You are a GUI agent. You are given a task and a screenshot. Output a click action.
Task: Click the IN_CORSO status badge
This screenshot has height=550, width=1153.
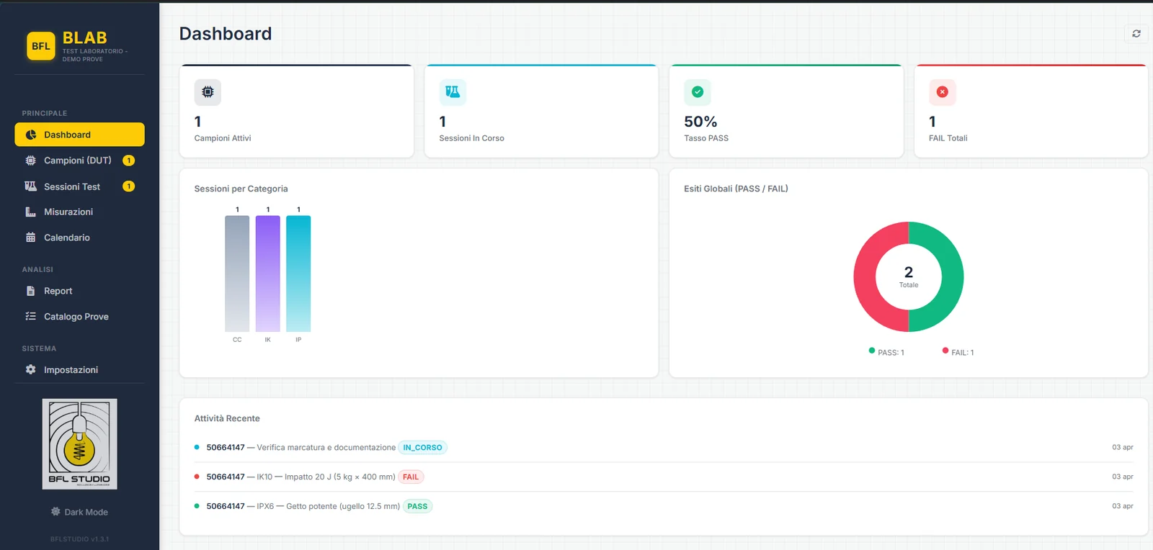(423, 447)
